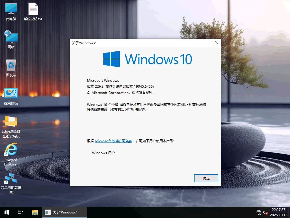Click Show Desktop at the taskbar's right edge

289,212
